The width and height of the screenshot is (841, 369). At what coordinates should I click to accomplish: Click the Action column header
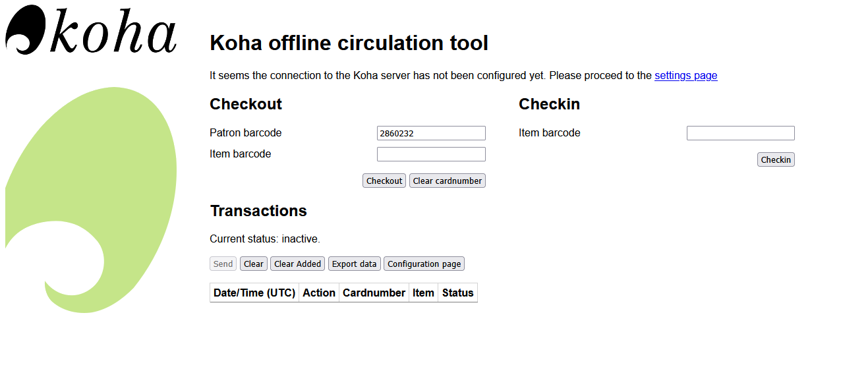(319, 293)
